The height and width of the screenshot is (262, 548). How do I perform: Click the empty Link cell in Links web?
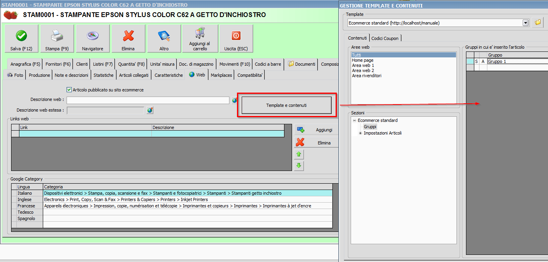(x=85, y=134)
